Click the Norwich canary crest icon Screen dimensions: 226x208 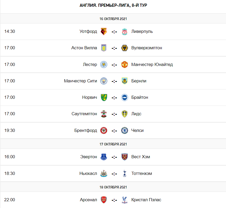click(104, 97)
